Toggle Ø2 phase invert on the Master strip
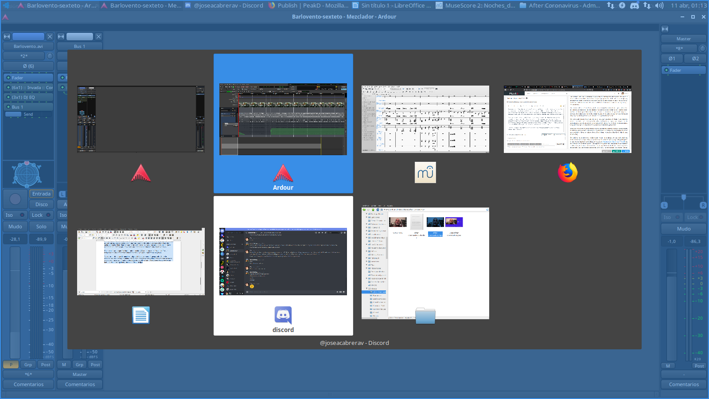Viewport: 709px width, 399px height. click(x=695, y=59)
